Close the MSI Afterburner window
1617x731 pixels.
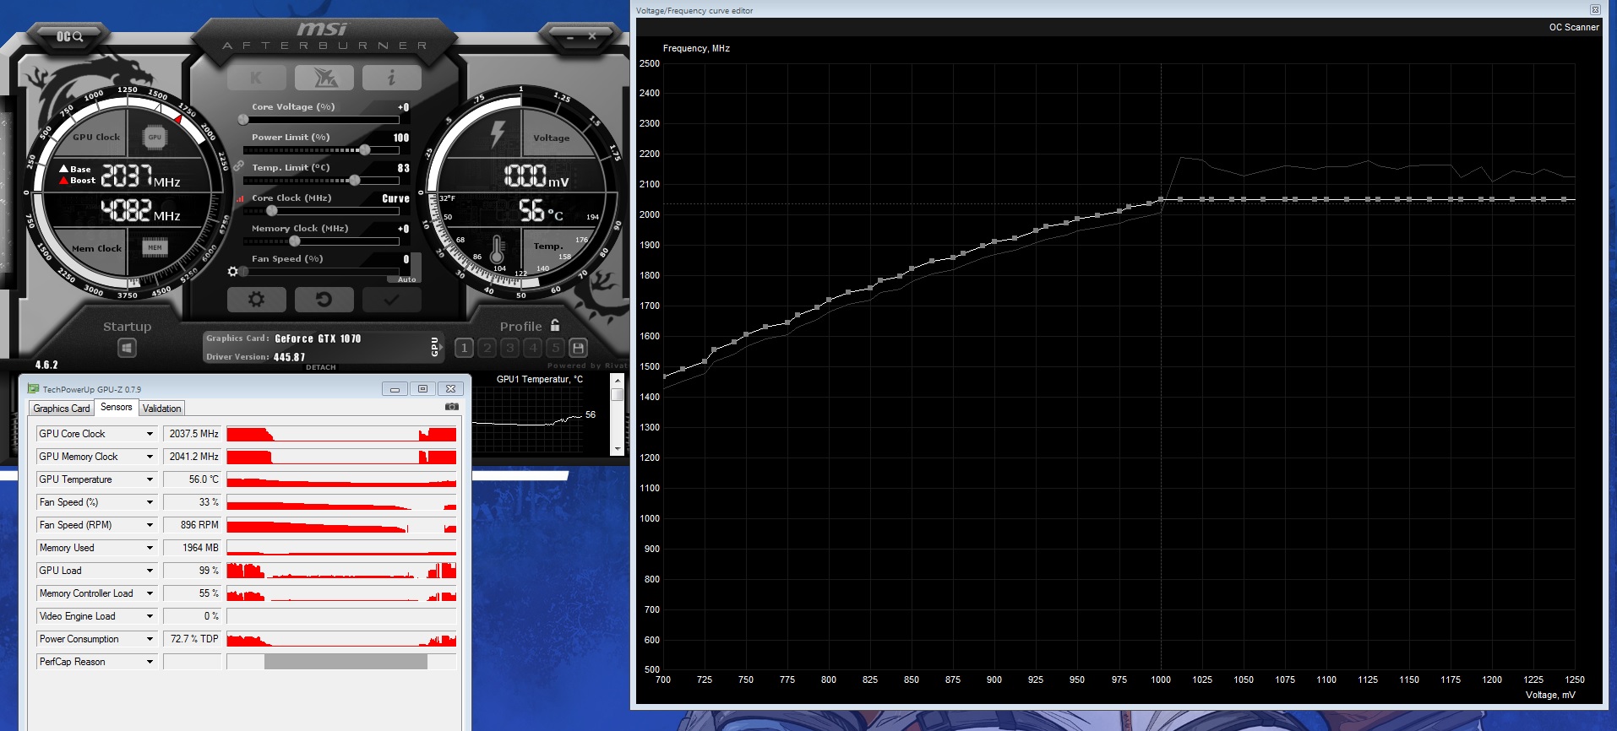tap(592, 36)
